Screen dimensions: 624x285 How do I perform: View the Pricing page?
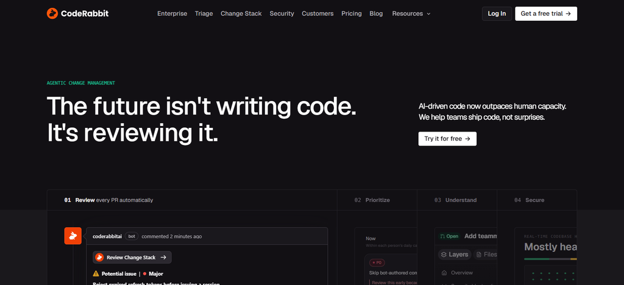(x=352, y=13)
